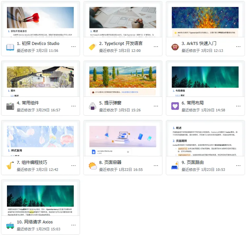The width and height of the screenshot is (246, 236).
Task: Click the yellow tag icon beside TypeScript doc
Action: click(x=93, y=47)
